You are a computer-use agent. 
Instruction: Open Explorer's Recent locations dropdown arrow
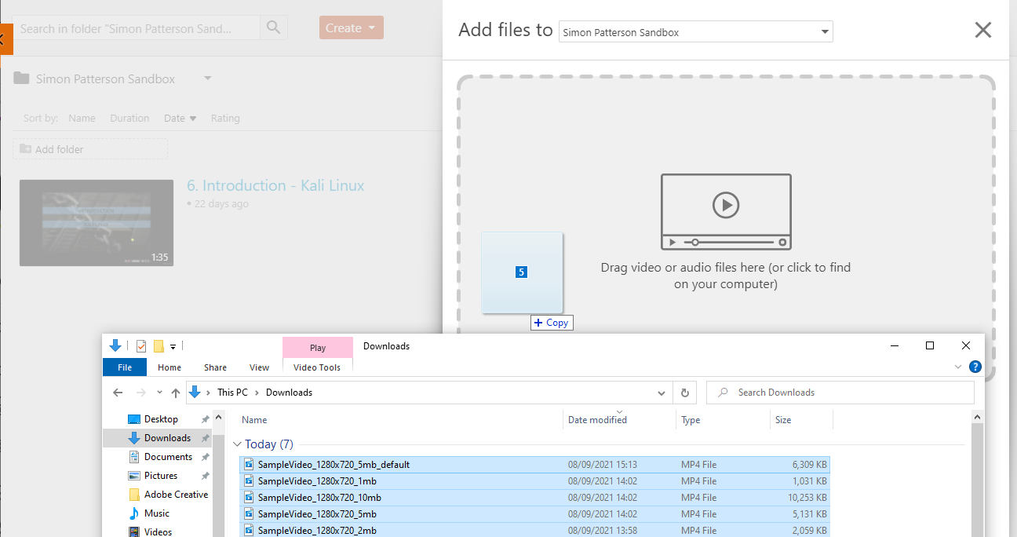[x=159, y=393]
